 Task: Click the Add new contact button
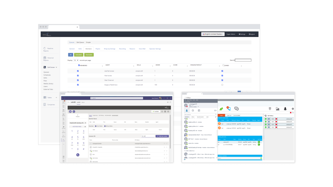162,136
